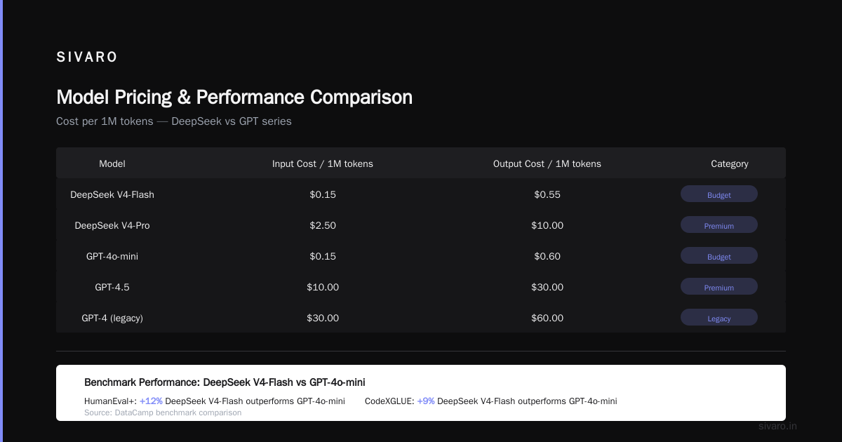Viewport: 842px width, 442px height.
Task: Click the CodeXGLUE +9% value
Action: tap(426, 401)
